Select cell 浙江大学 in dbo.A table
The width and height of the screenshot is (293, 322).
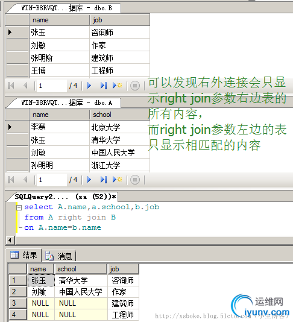tap(120, 165)
